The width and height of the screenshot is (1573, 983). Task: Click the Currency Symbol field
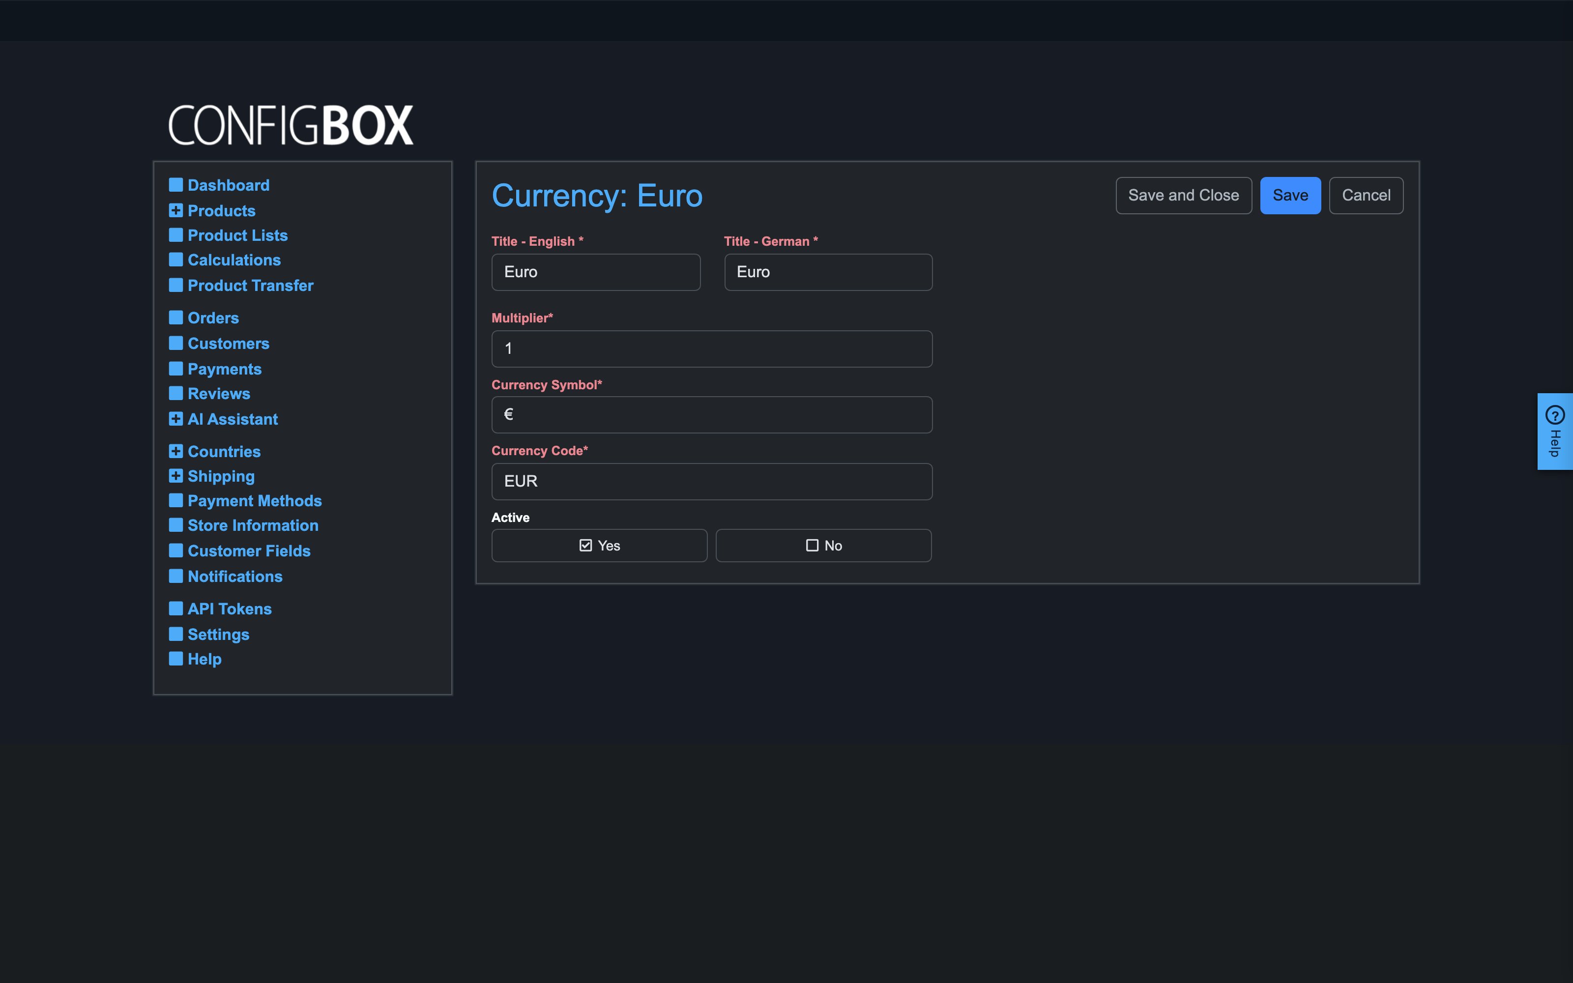[712, 415]
